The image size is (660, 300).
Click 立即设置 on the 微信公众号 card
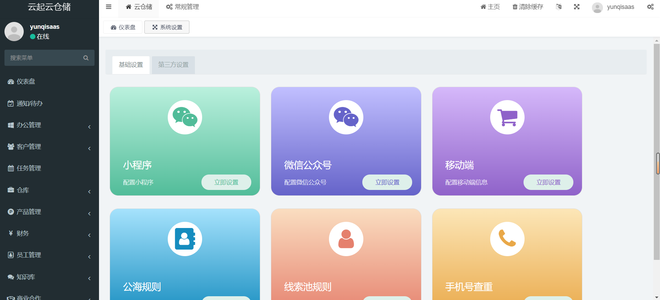click(x=387, y=182)
